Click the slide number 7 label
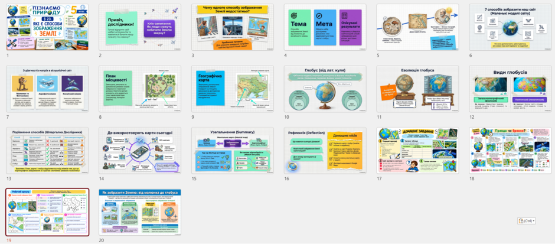Screen dimensions: 555x244 [8, 117]
